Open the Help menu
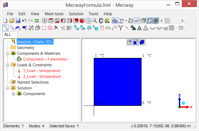Screen dimensions: 199x131 pyautogui.click(x=108, y=14)
